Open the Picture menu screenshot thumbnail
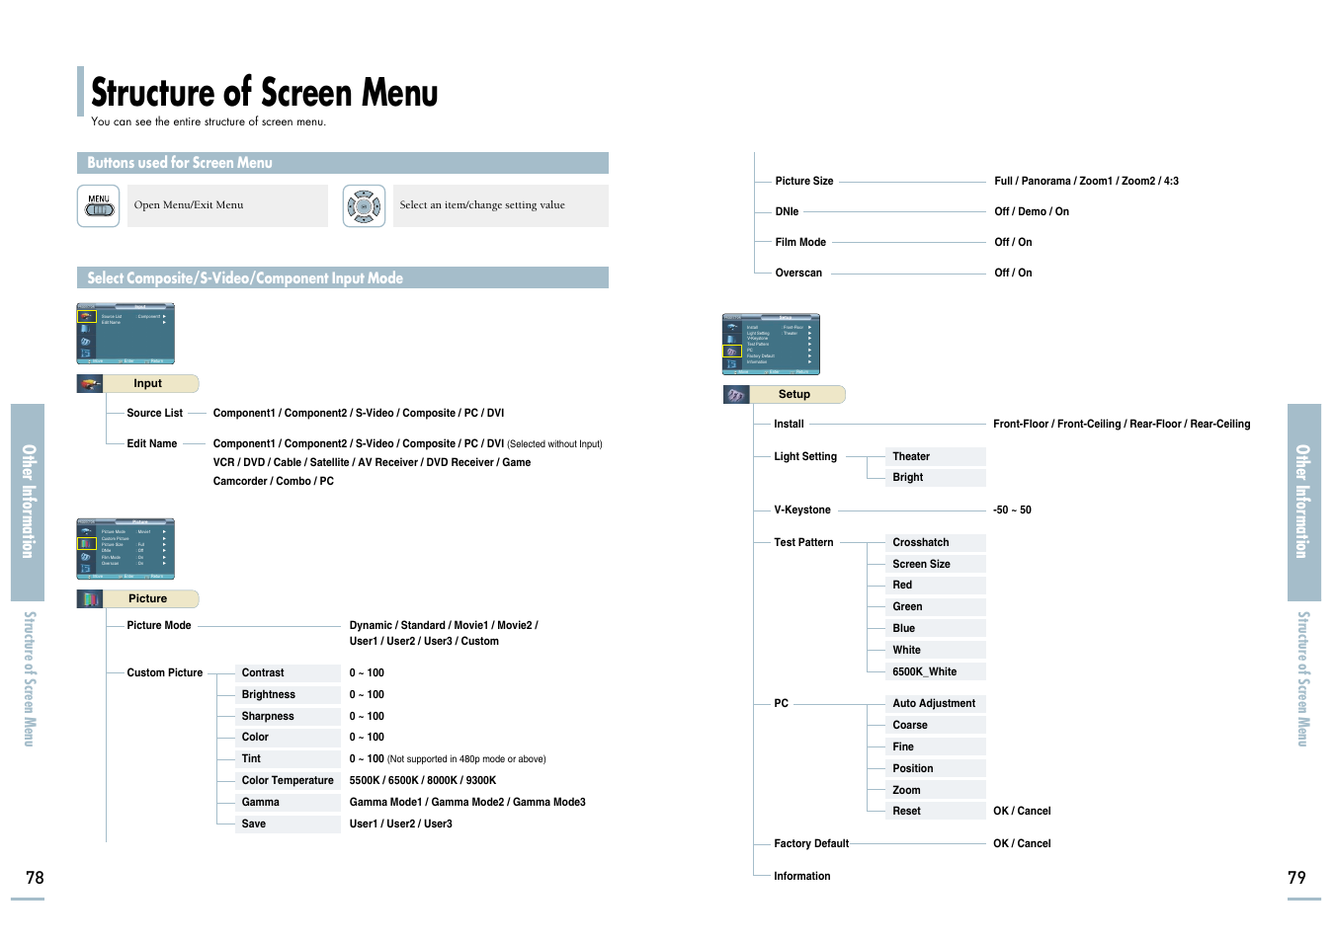This screenshot has width=1335, height=942. [125, 549]
